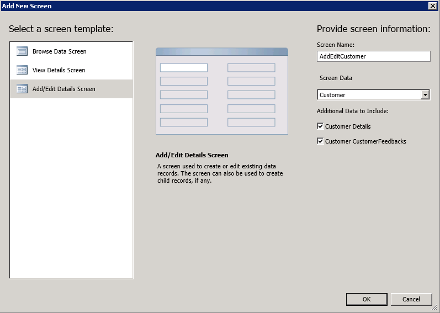Toggle the Customer CustomerFeedbacks checkbox
Image resolution: width=440 pixels, height=313 pixels.
coord(320,141)
